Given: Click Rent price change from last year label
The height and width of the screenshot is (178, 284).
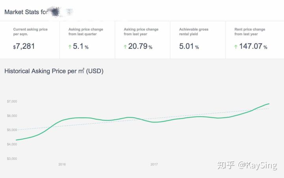Looking at the screenshot, I should [x=250, y=32].
